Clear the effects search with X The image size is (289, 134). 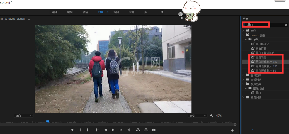point(286,25)
